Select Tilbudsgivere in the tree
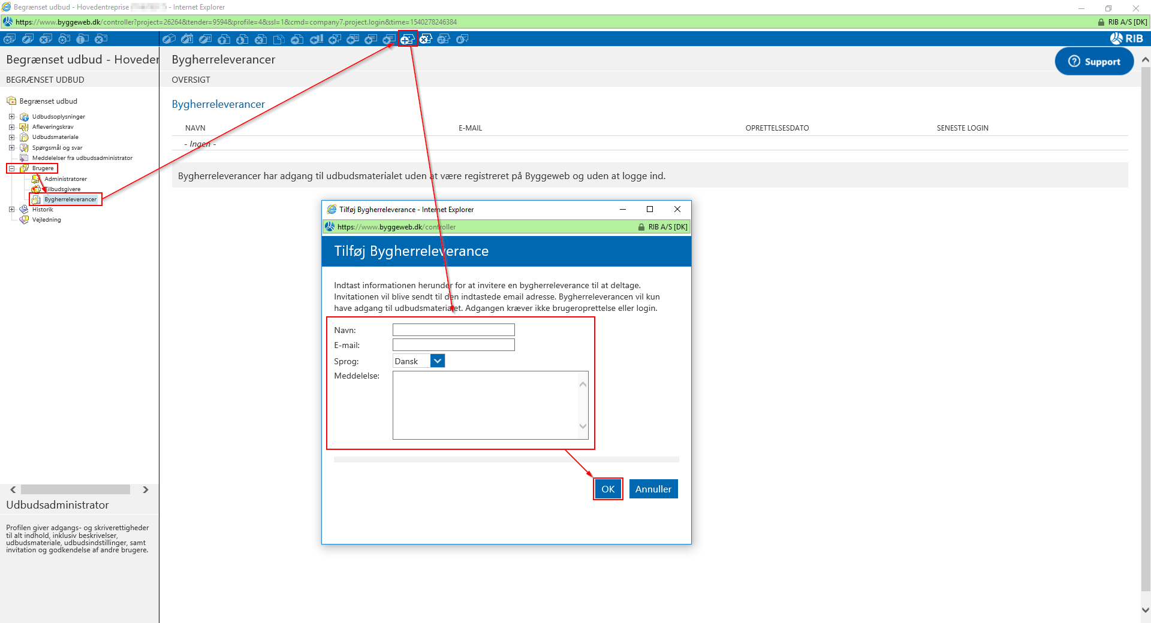Screen dimensions: 1151x623 pos(62,189)
